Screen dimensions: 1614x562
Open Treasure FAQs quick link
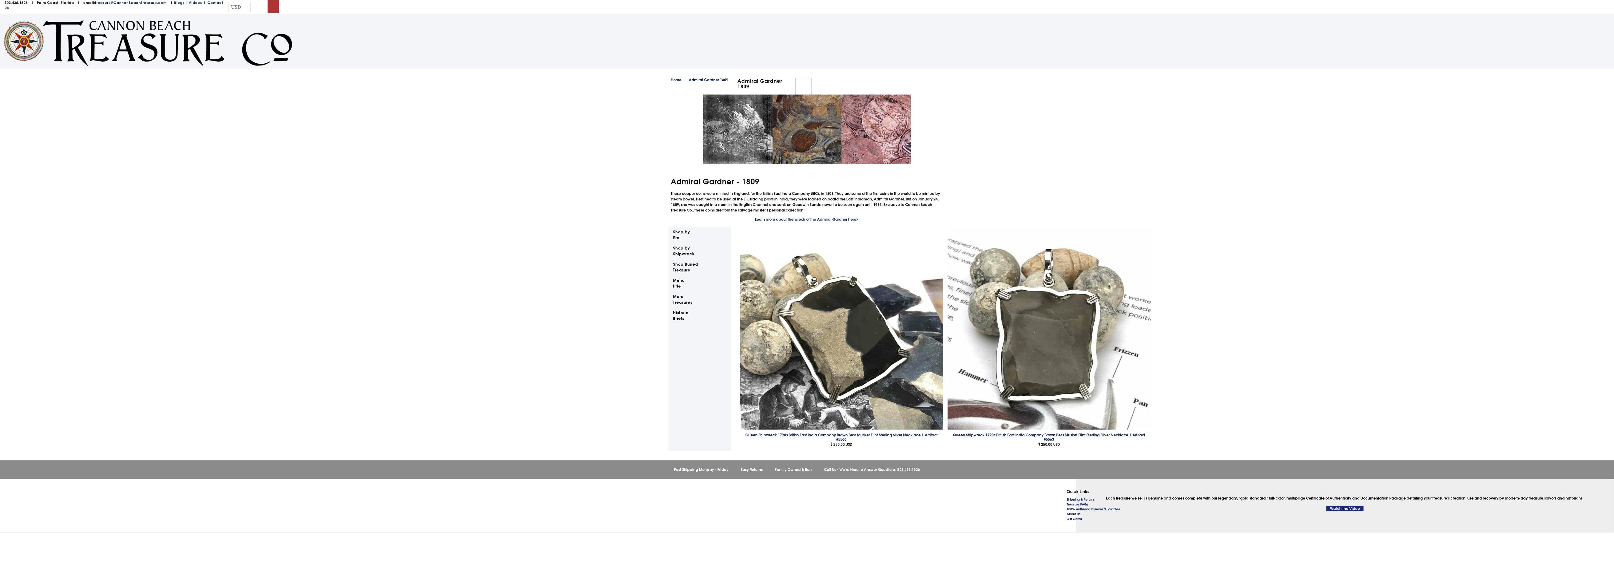[x=1077, y=505]
